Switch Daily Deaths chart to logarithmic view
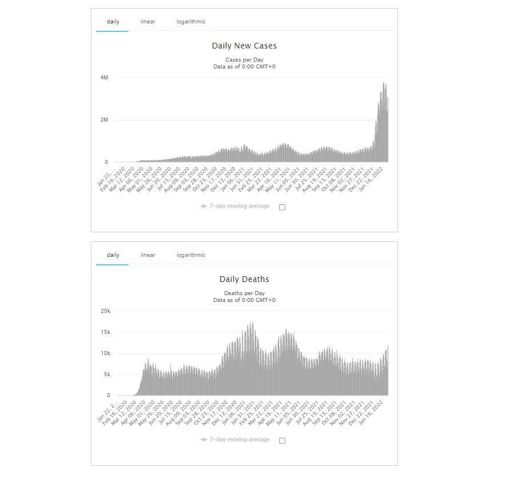 [191, 255]
